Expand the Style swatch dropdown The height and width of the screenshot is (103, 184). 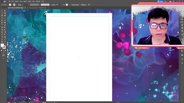[69, 5]
